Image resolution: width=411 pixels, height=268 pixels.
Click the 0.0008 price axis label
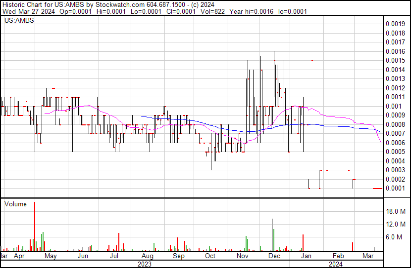pyautogui.click(x=395, y=124)
